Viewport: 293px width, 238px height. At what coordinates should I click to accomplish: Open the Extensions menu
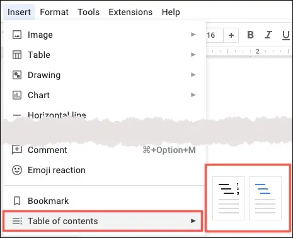coord(130,12)
